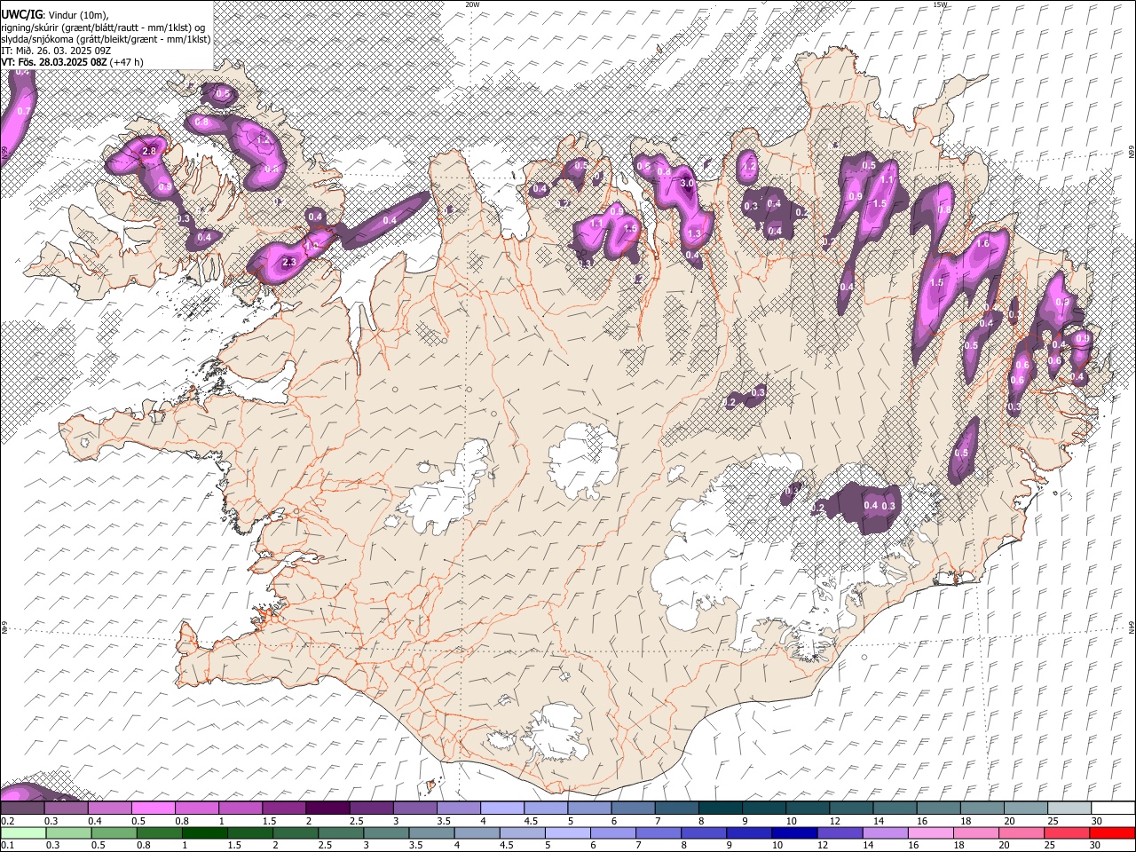Click the 2.8 precipitation value in Westfjords
1136x852 pixels.
[149, 152]
